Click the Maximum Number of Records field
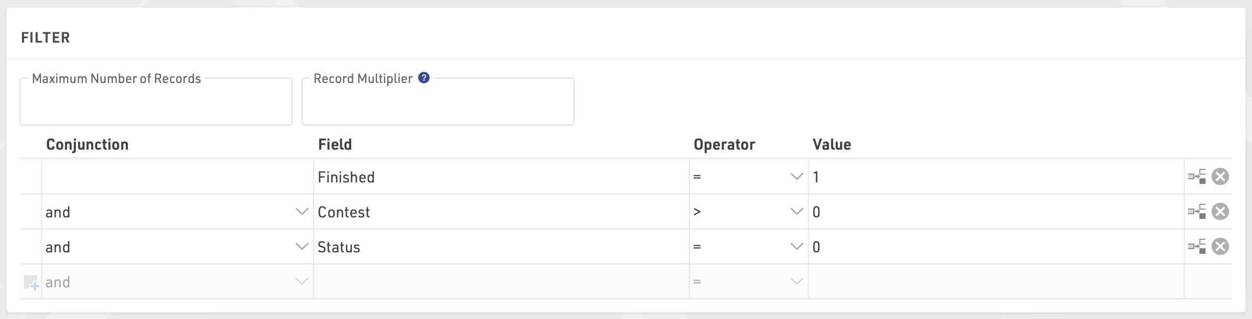Viewport: 1252px width, 319px height. point(156,105)
